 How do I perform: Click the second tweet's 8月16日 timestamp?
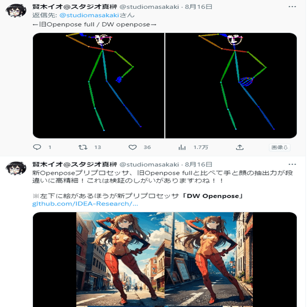(198, 164)
